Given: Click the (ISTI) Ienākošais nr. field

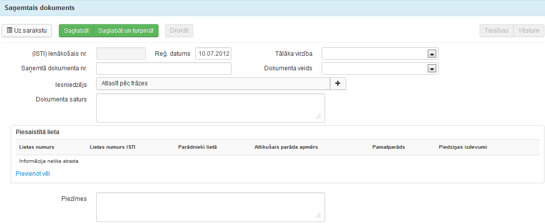Looking at the screenshot, I should pos(121,54).
